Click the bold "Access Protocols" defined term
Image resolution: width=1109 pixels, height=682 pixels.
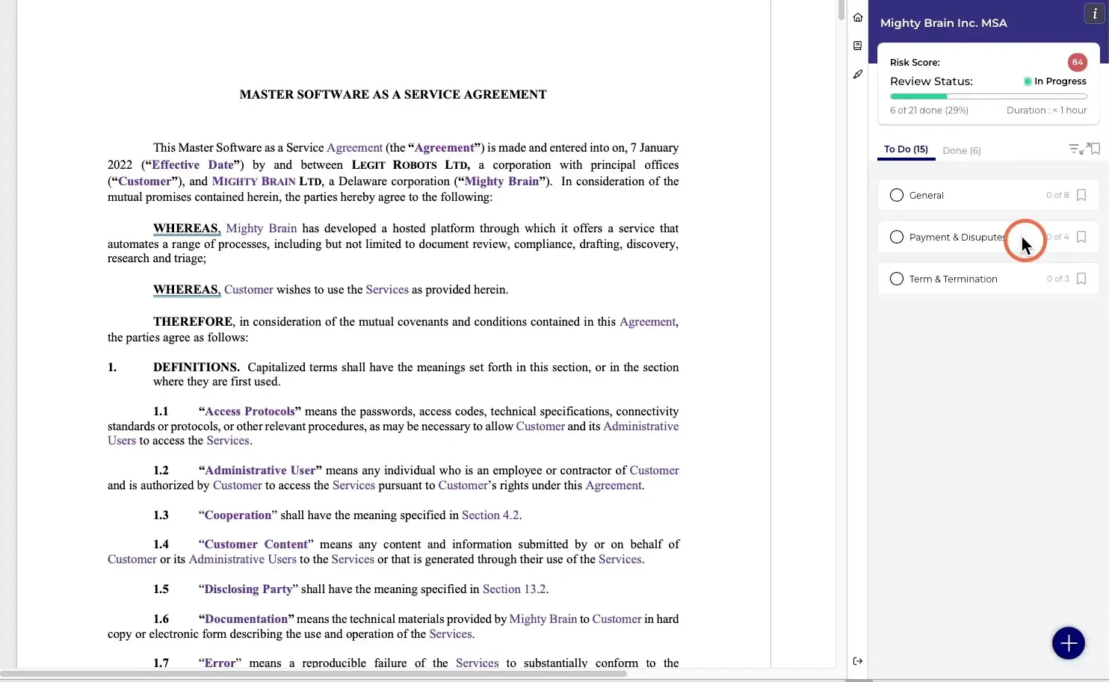(x=250, y=412)
